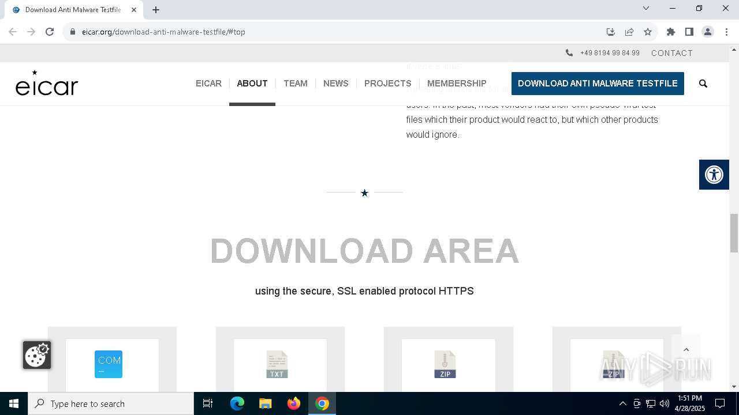Click the browser forward arrow

coord(31,32)
